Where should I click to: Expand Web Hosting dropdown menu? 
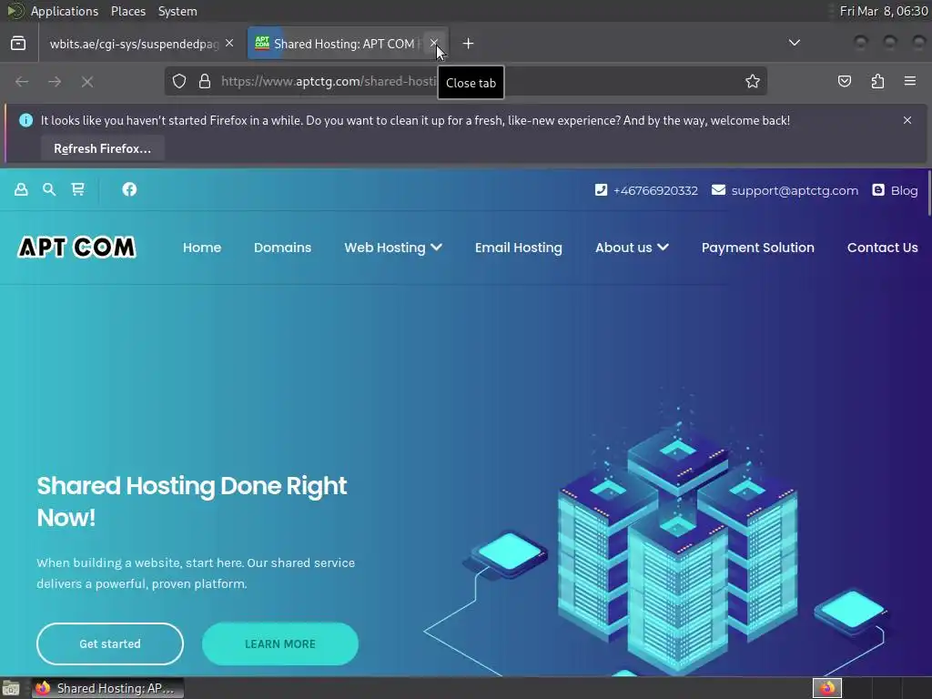pyautogui.click(x=393, y=248)
